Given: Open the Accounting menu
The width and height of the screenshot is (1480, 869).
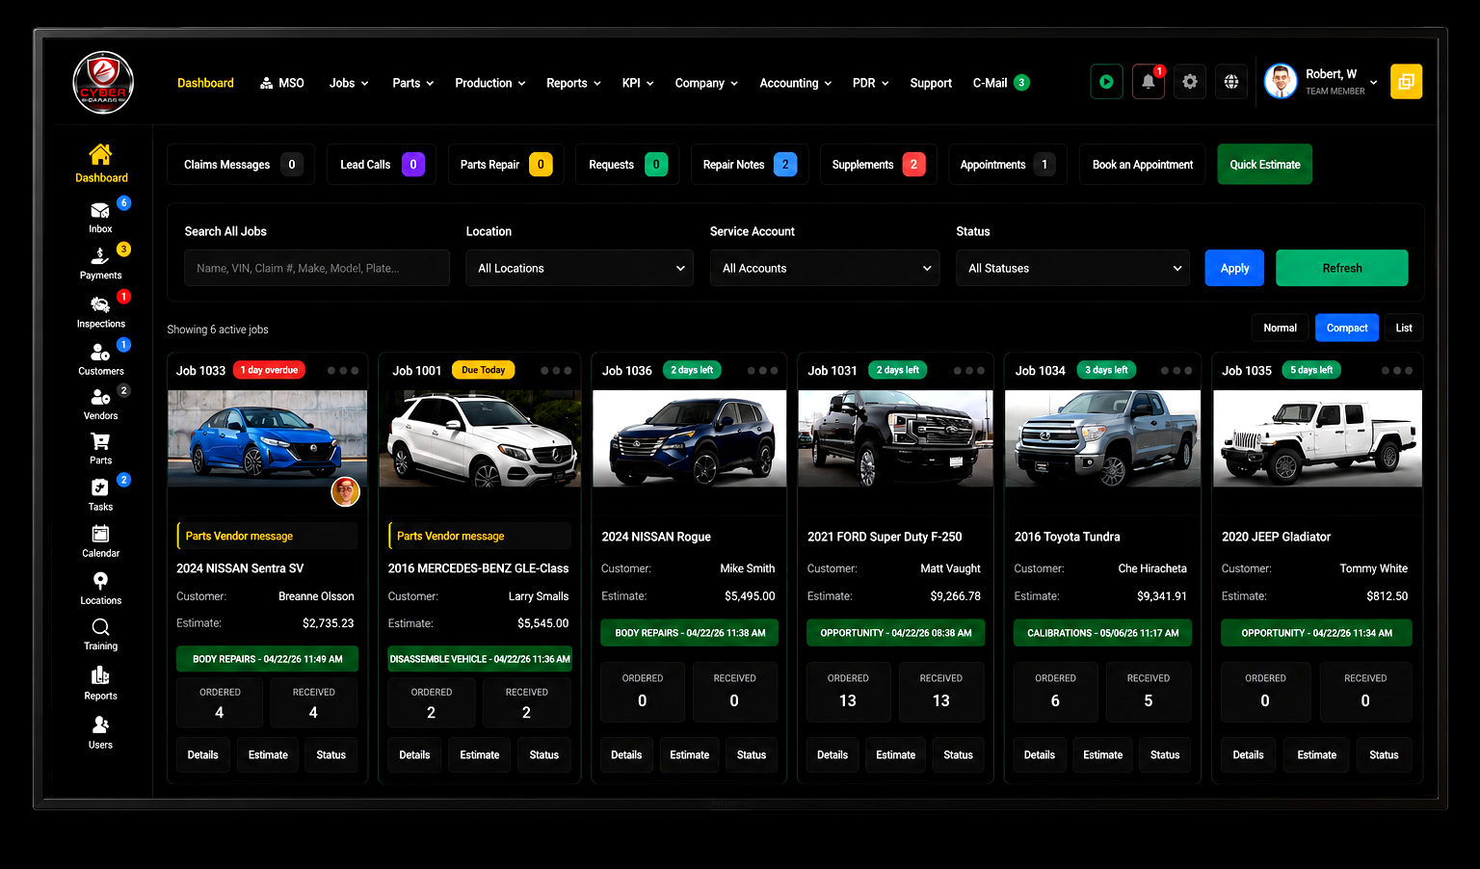Looking at the screenshot, I should 796,83.
